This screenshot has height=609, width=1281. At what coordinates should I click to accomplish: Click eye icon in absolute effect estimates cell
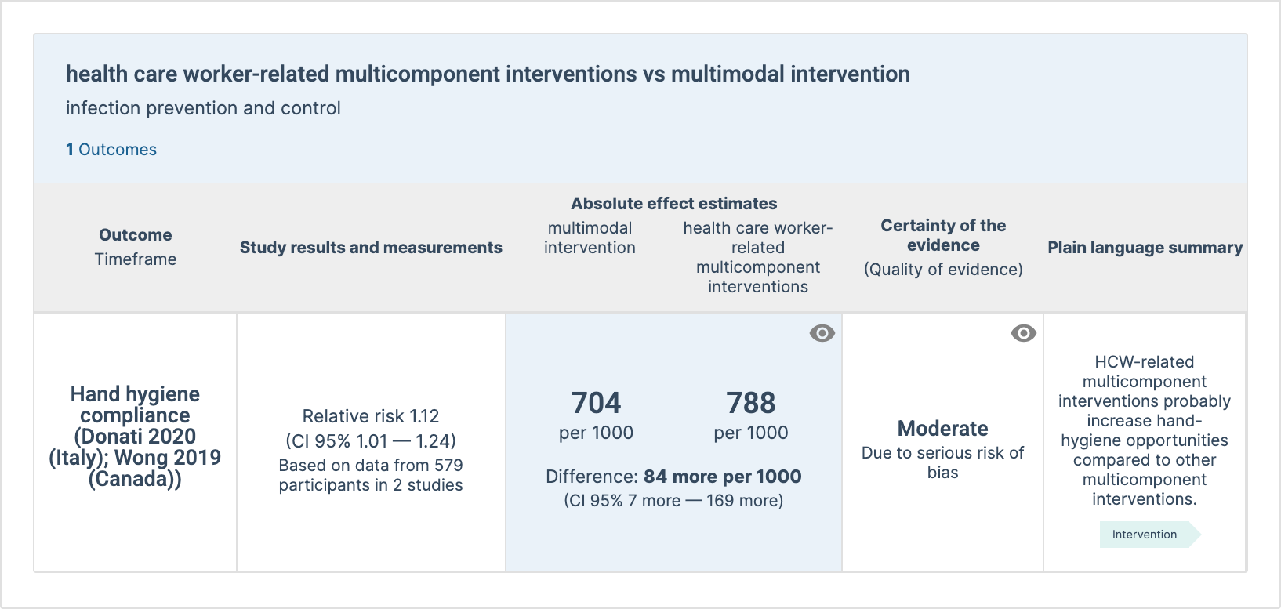822,333
